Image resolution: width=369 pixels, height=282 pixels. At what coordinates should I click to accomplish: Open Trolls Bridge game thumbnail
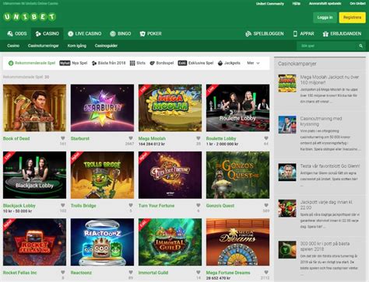coord(102,175)
